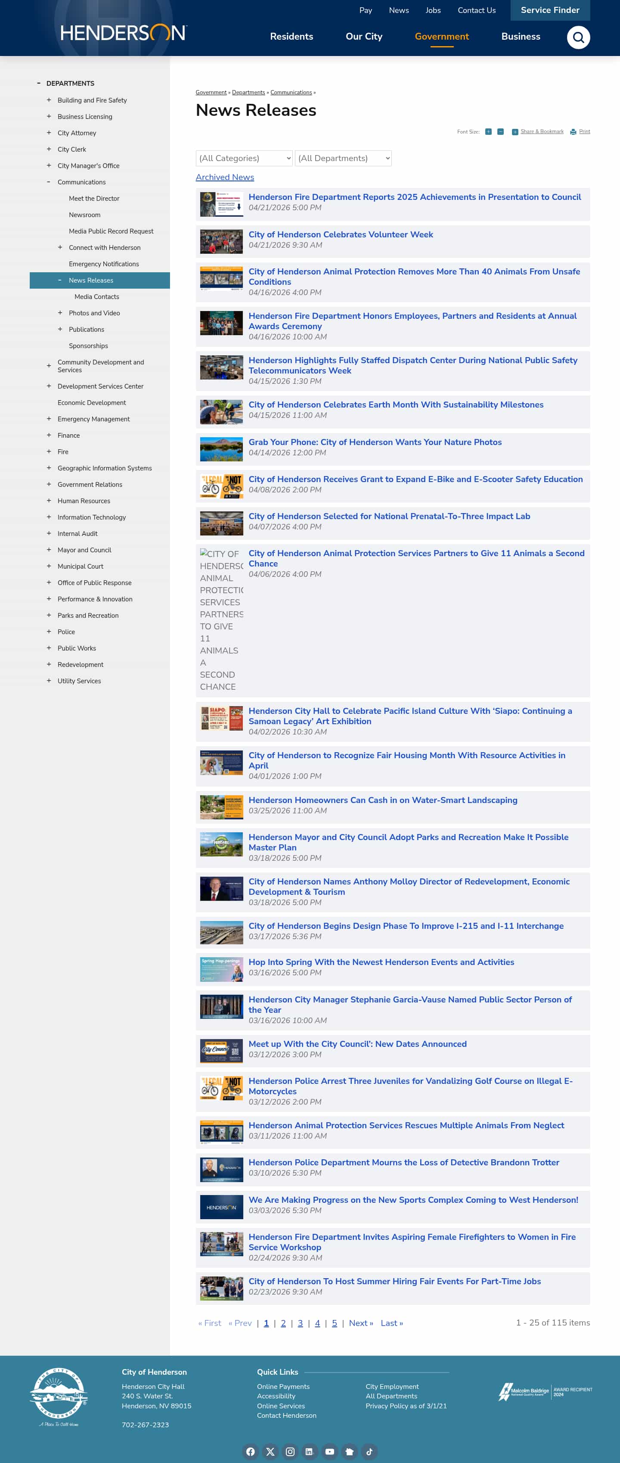Click the printer icon

573,132
